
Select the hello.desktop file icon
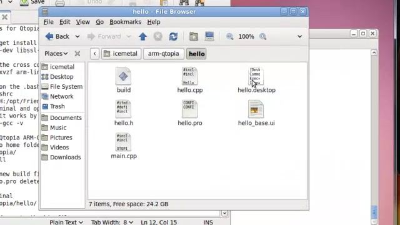click(256, 76)
